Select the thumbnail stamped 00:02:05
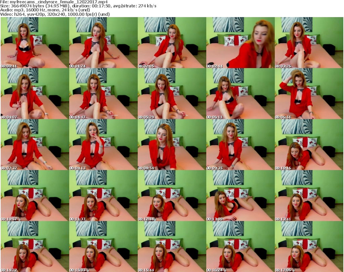Screen dimensions: 344x272 coord(172,43)
